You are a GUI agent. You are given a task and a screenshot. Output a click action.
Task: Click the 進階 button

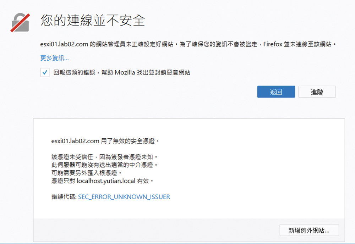[317, 92]
